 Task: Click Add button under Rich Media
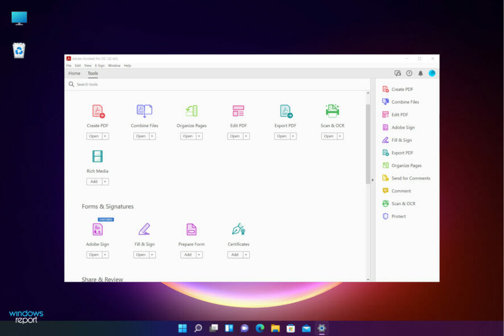(94, 182)
